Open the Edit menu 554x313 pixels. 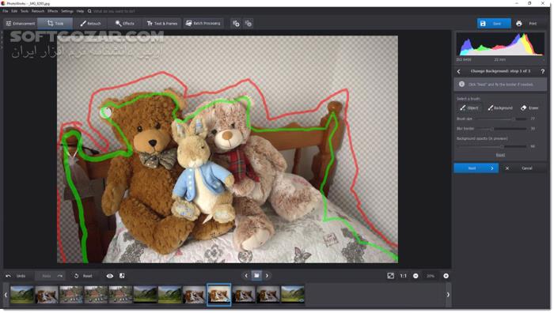14,11
